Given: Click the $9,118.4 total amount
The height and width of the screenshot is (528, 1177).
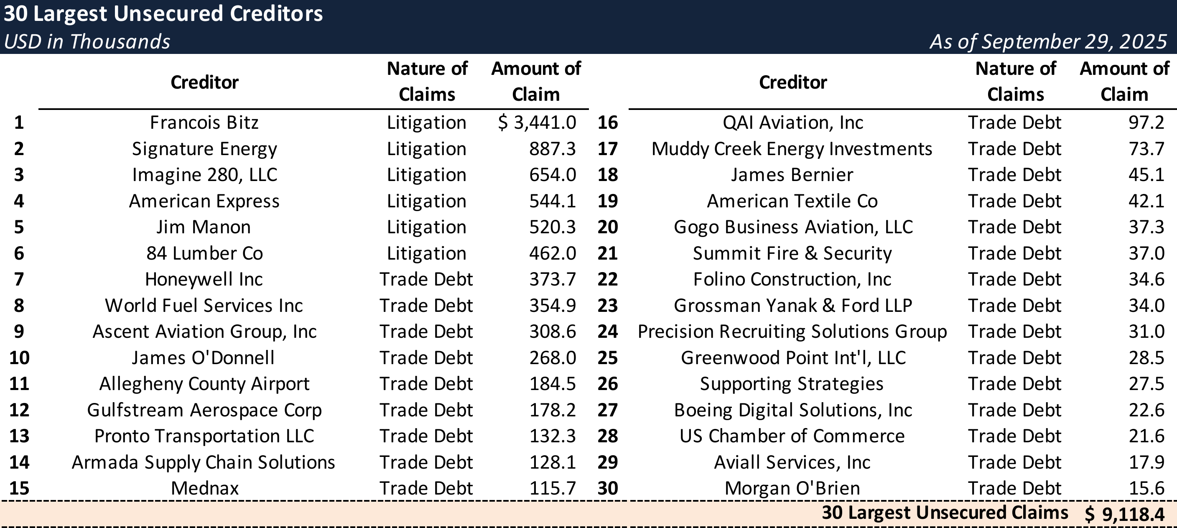Looking at the screenshot, I should click(1124, 514).
